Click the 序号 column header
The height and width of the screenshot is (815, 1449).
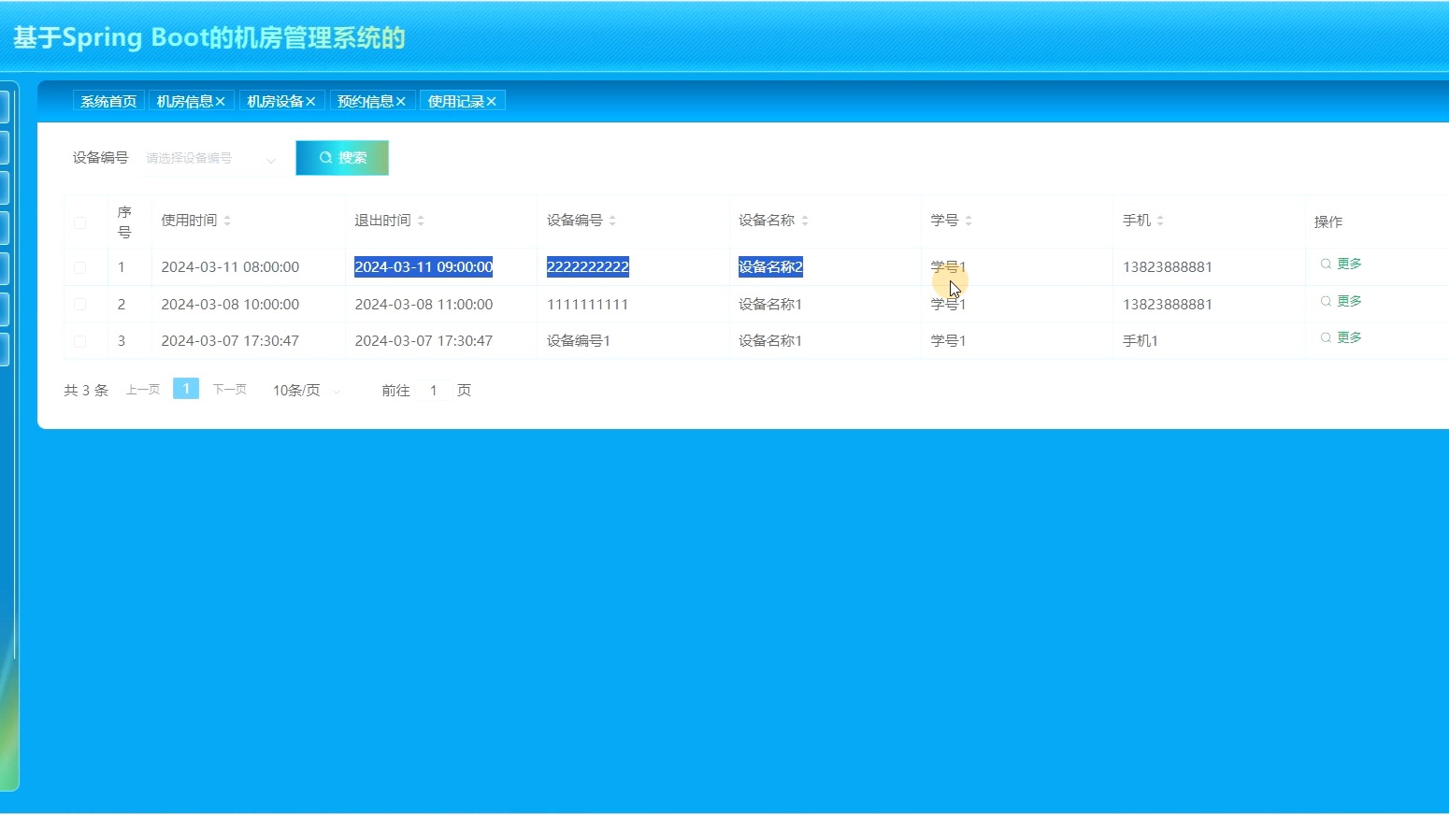pos(124,222)
